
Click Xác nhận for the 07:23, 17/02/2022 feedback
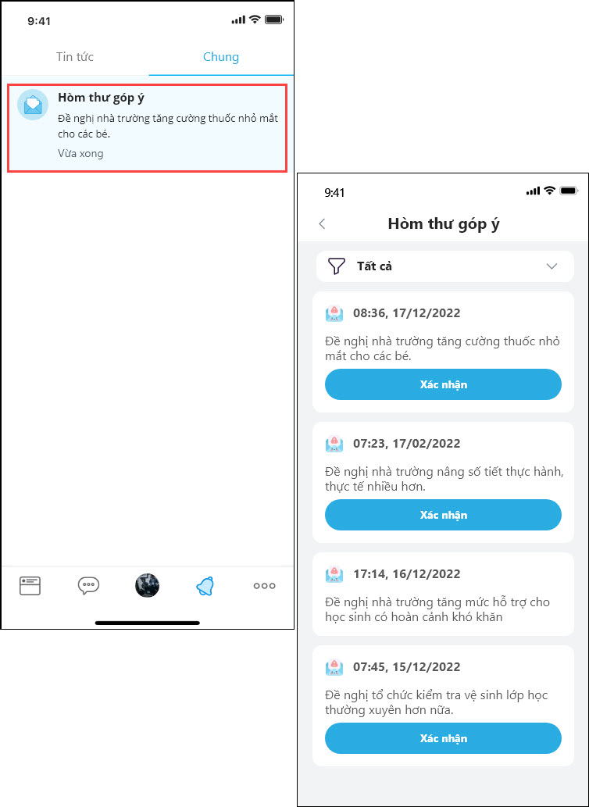(443, 515)
